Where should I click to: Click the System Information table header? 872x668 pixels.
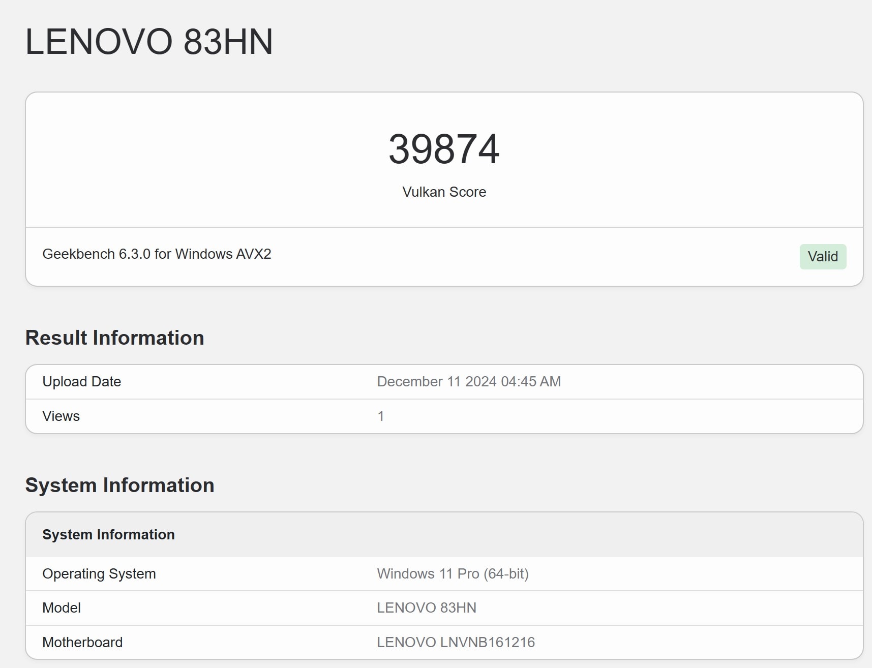pos(108,534)
